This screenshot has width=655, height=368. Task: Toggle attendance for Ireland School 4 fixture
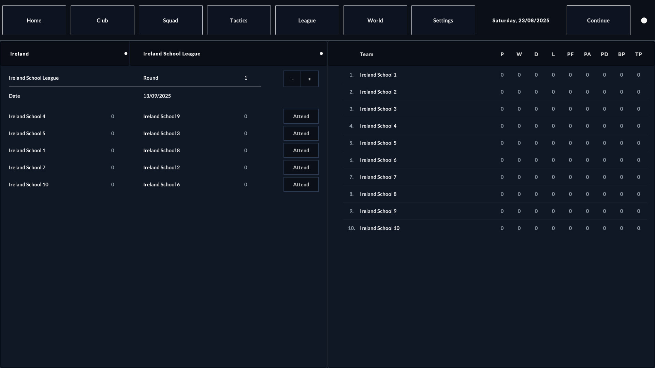click(x=301, y=116)
